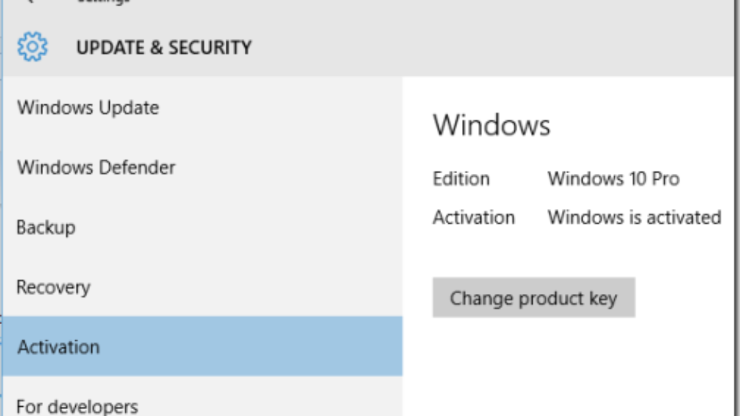Click the UPDATE & SECURITY header title

coord(164,48)
